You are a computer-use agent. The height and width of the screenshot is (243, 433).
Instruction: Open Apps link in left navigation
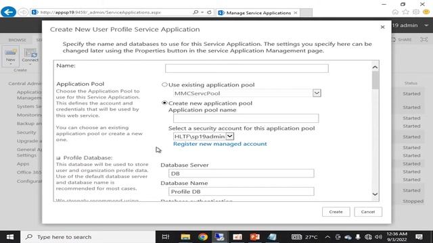(23, 163)
